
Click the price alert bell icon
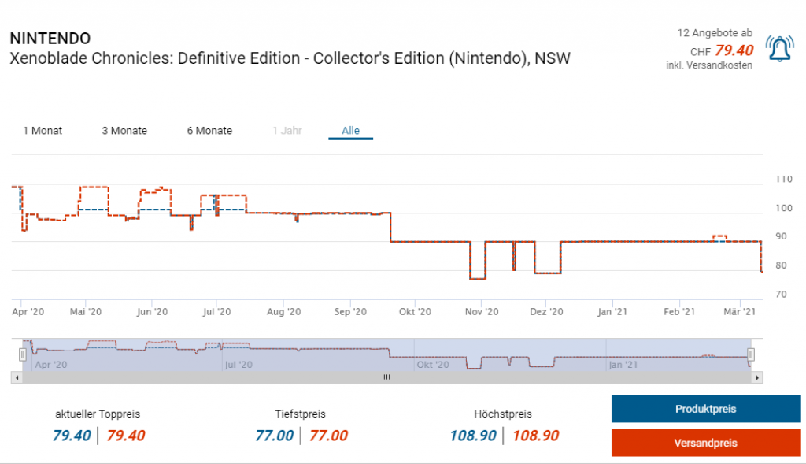(x=779, y=50)
